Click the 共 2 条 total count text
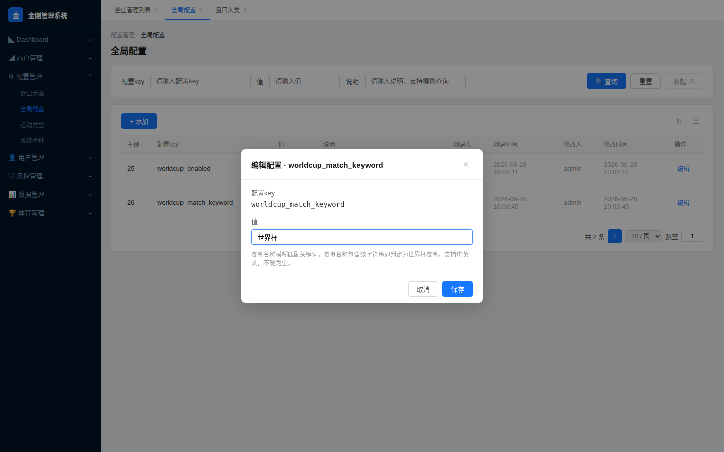This screenshot has width=724, height=452. tap(595, 237)
